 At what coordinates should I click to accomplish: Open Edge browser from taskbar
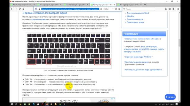(x=34, y=104)
